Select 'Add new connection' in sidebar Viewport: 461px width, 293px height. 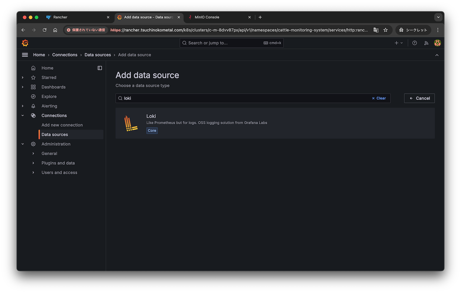[x=62, y=125]
